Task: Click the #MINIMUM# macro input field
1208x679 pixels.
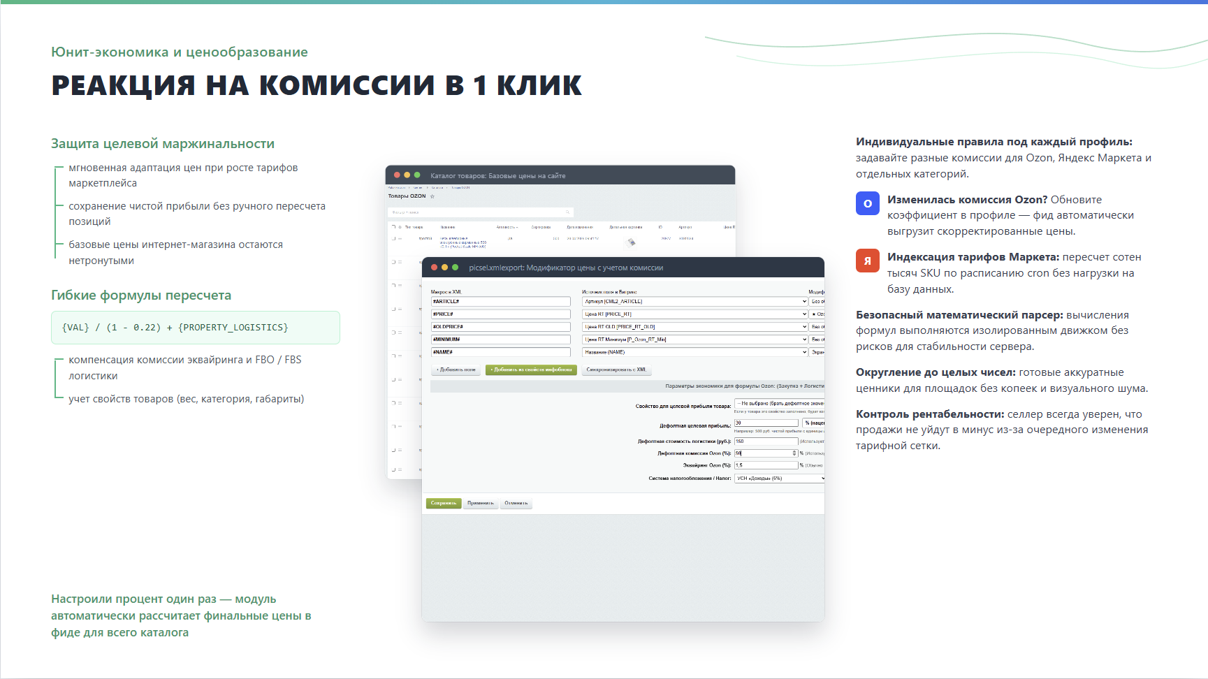Action: [501, 339]
